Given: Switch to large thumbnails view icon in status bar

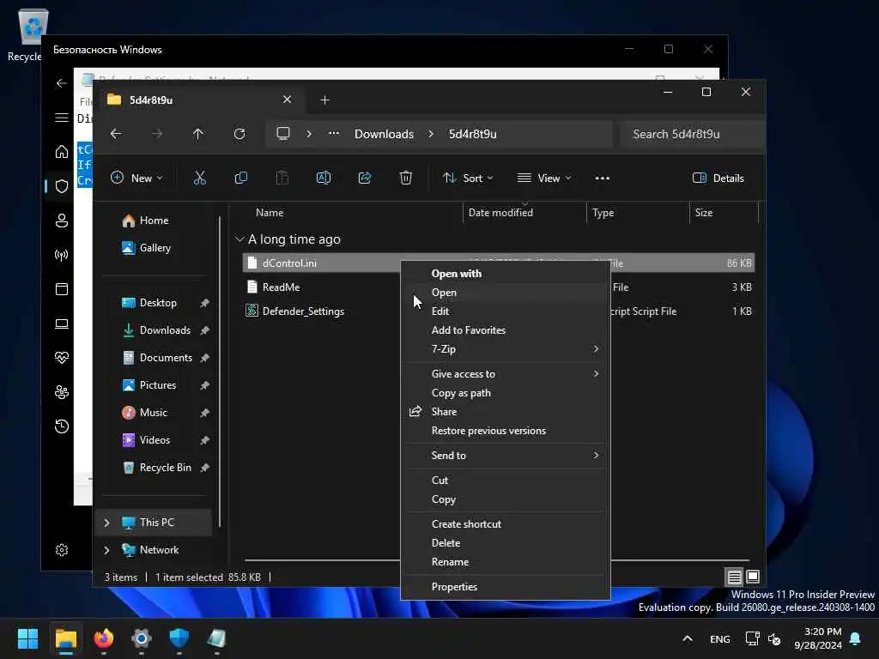Looking at the screenshot, I should pyautogui.click(x=753, y=577).
